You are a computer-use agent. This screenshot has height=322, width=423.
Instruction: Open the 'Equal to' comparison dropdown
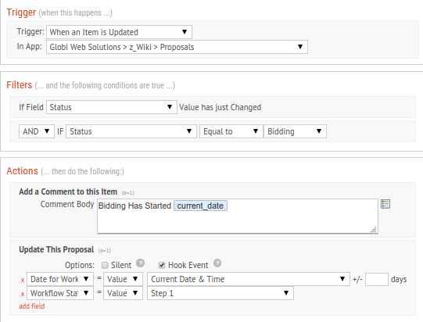tap(231, 131)
